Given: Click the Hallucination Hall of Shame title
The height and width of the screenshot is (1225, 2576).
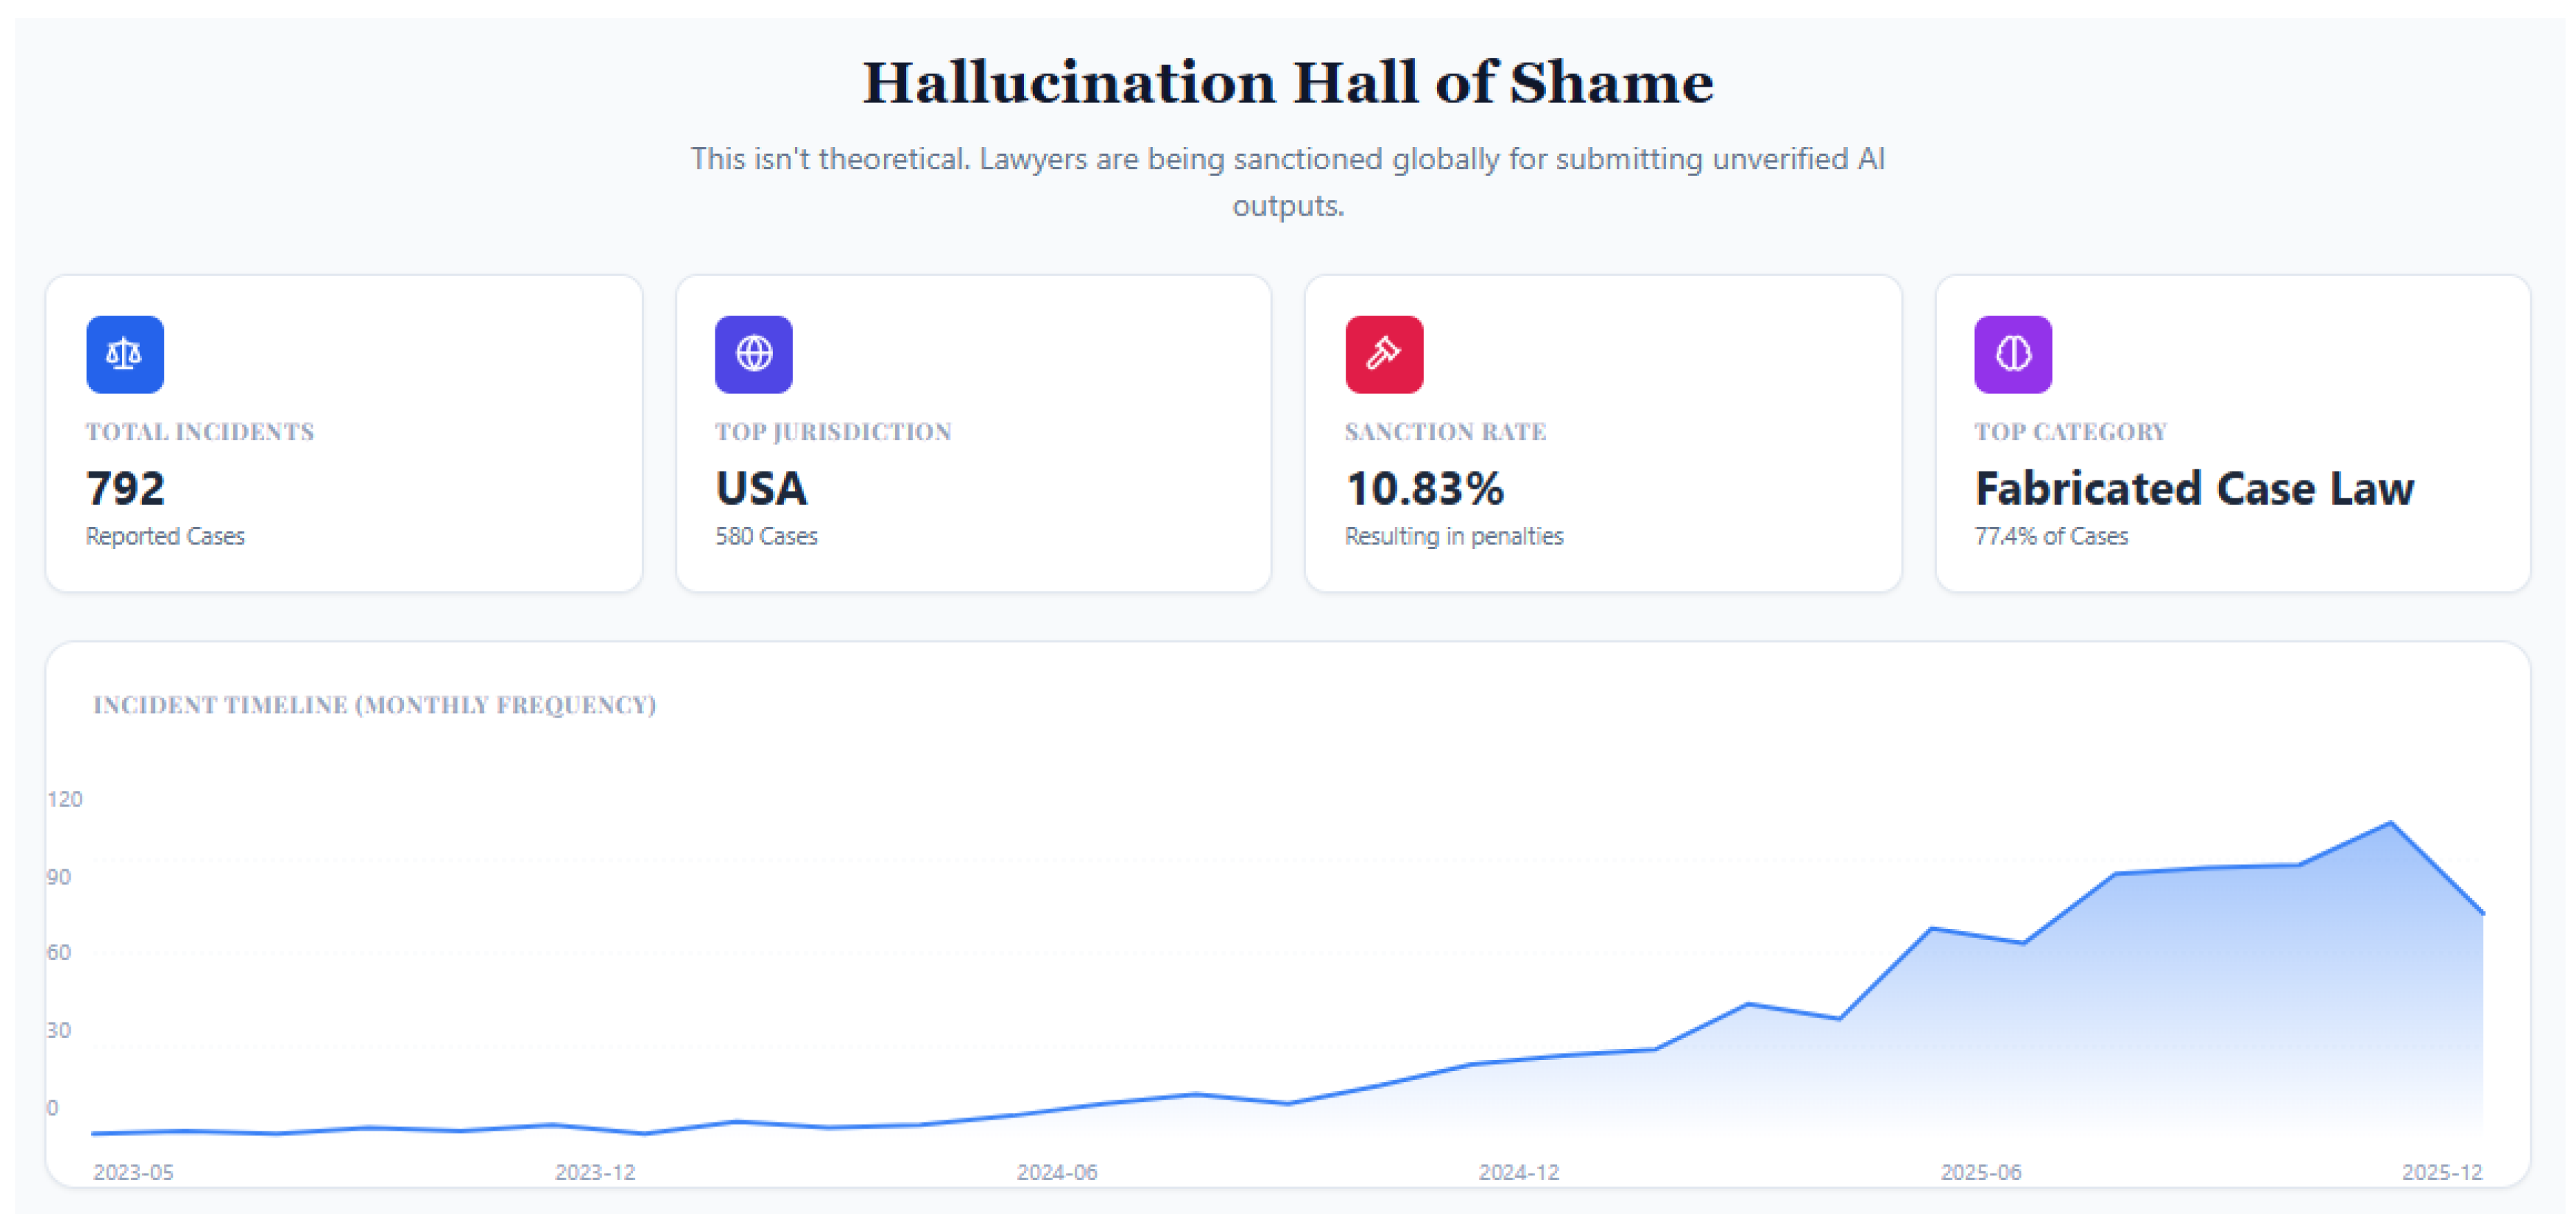Looking at the screenshot, I should pos(1288,82).
